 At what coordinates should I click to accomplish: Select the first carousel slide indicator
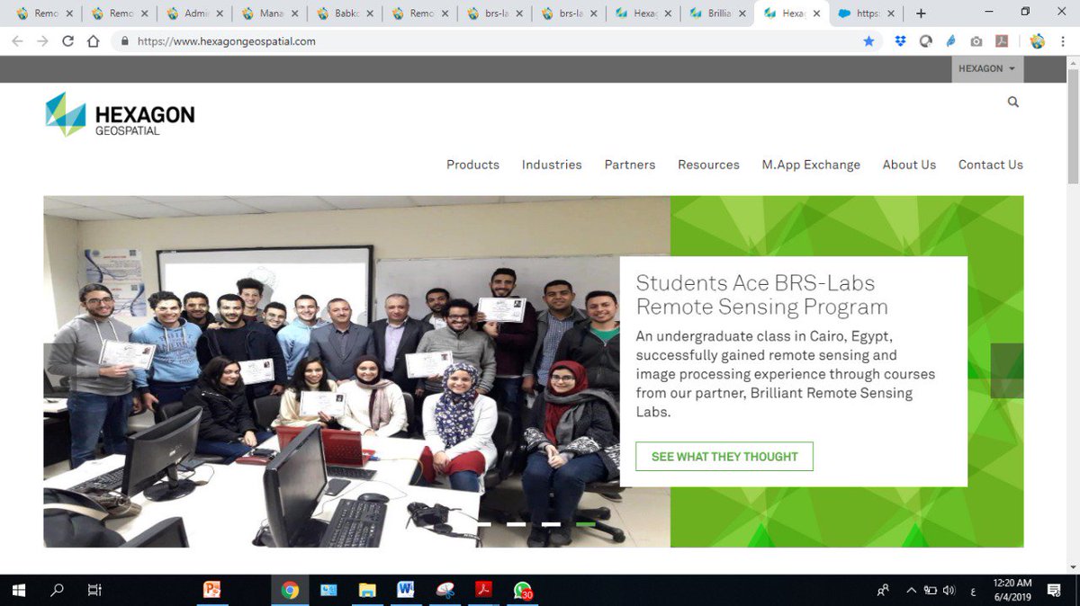point(483,523)
